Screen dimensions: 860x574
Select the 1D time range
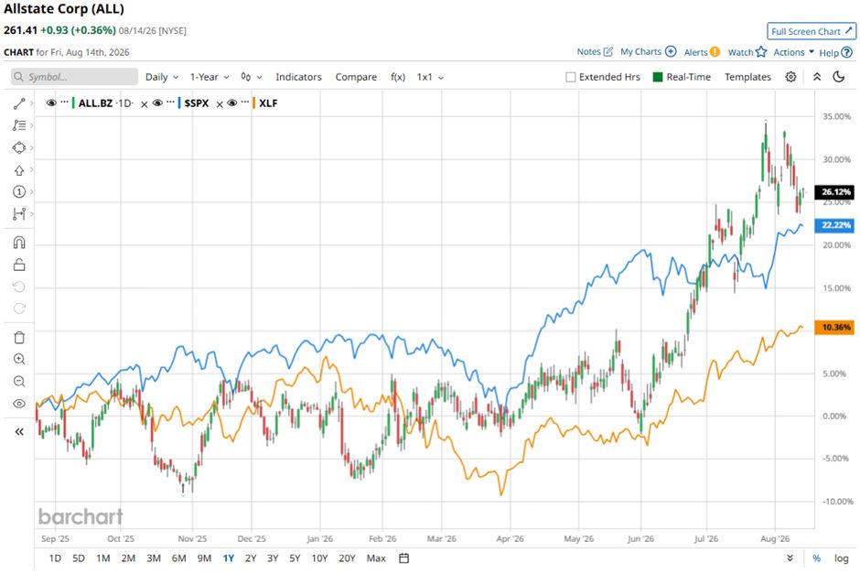tap(55, 558)
